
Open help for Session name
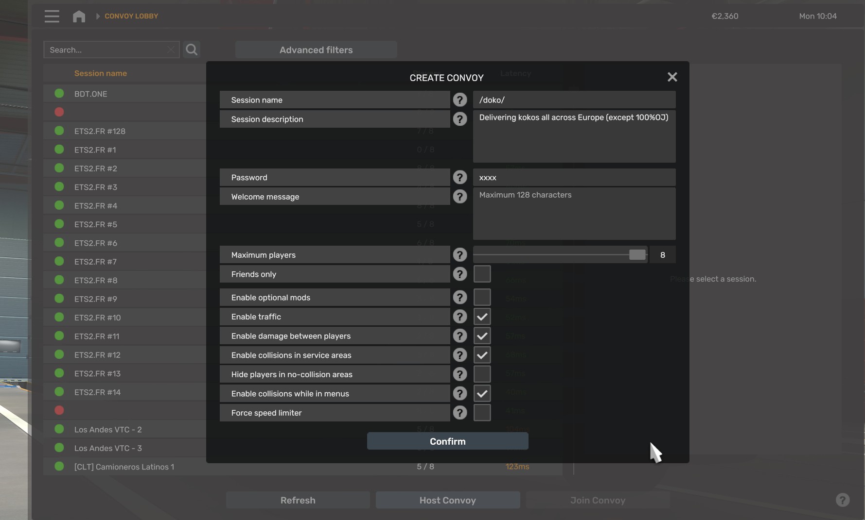[x=459, y=100]
